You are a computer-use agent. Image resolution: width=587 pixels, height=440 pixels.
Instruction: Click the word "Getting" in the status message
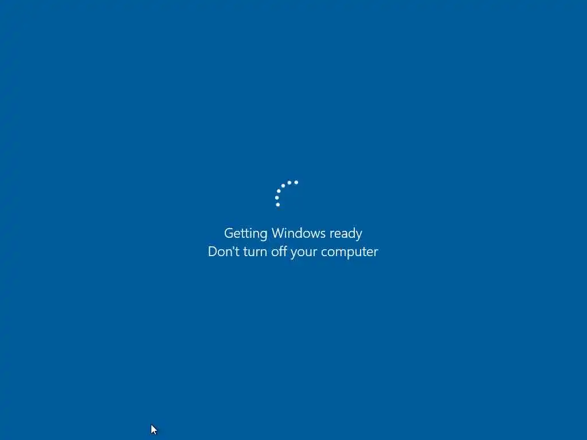pos(245,234)
